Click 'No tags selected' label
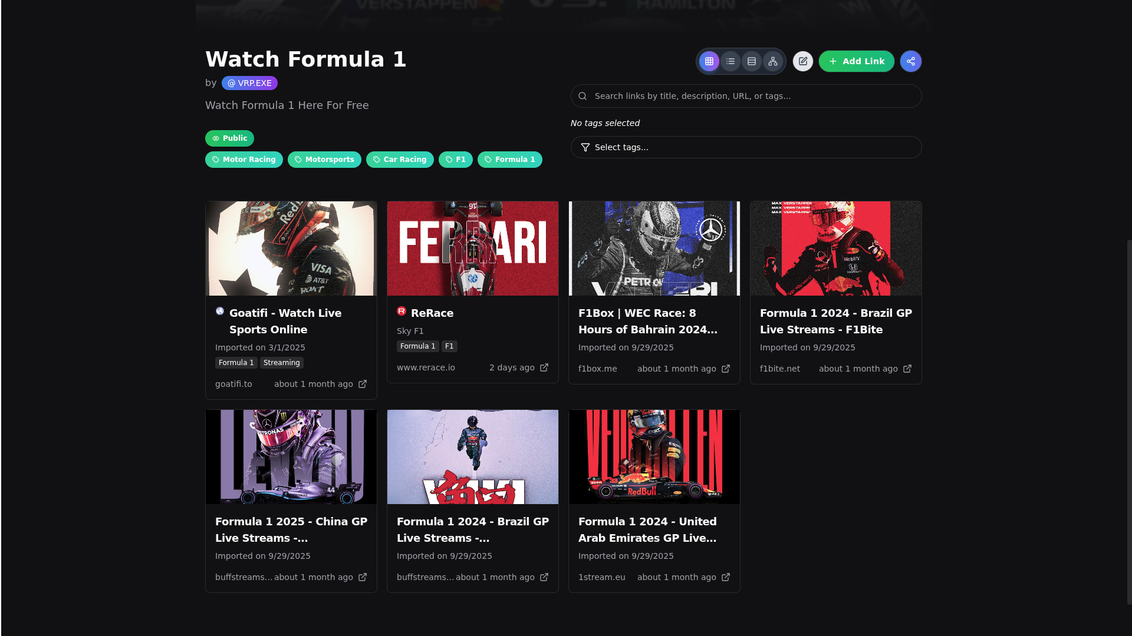The width and height of the screenshot is (1132, 636). coord(605,123)
